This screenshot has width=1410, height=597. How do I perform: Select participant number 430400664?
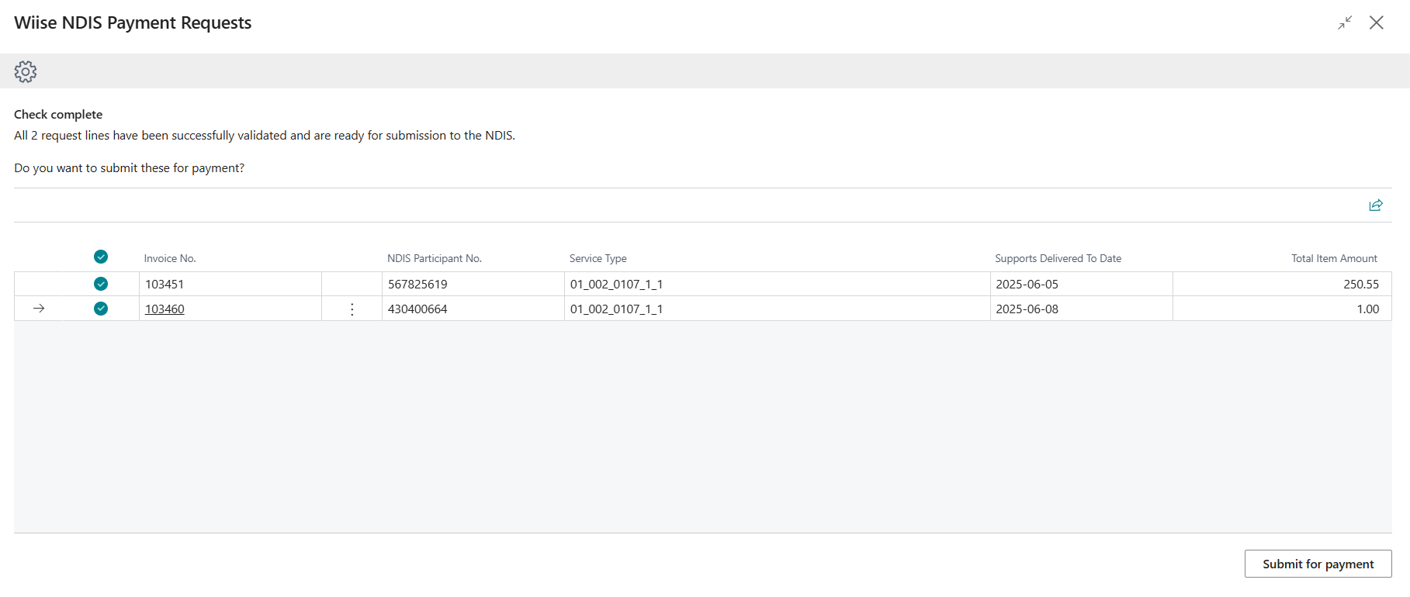[x=473, y=309]
